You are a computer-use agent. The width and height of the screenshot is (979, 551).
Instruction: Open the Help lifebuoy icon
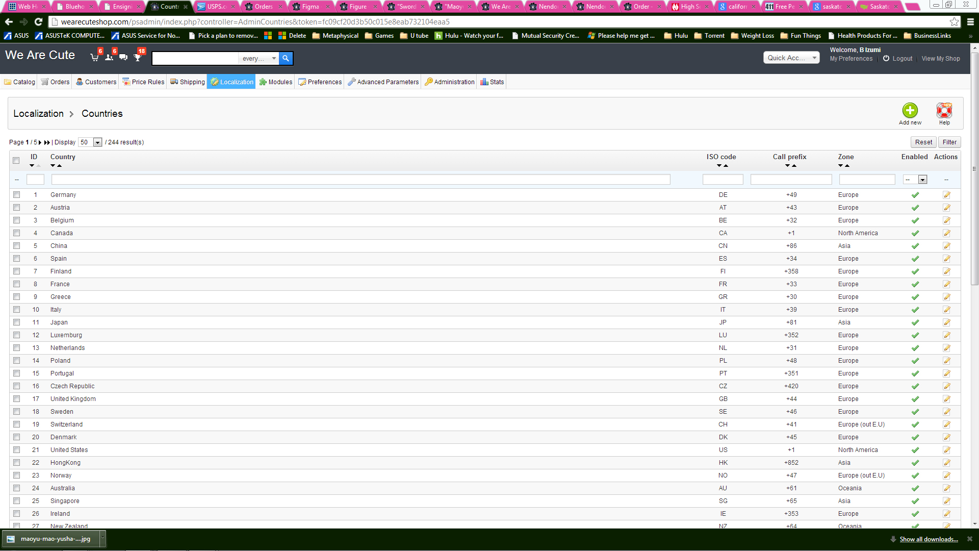click(x=944, y=111)
